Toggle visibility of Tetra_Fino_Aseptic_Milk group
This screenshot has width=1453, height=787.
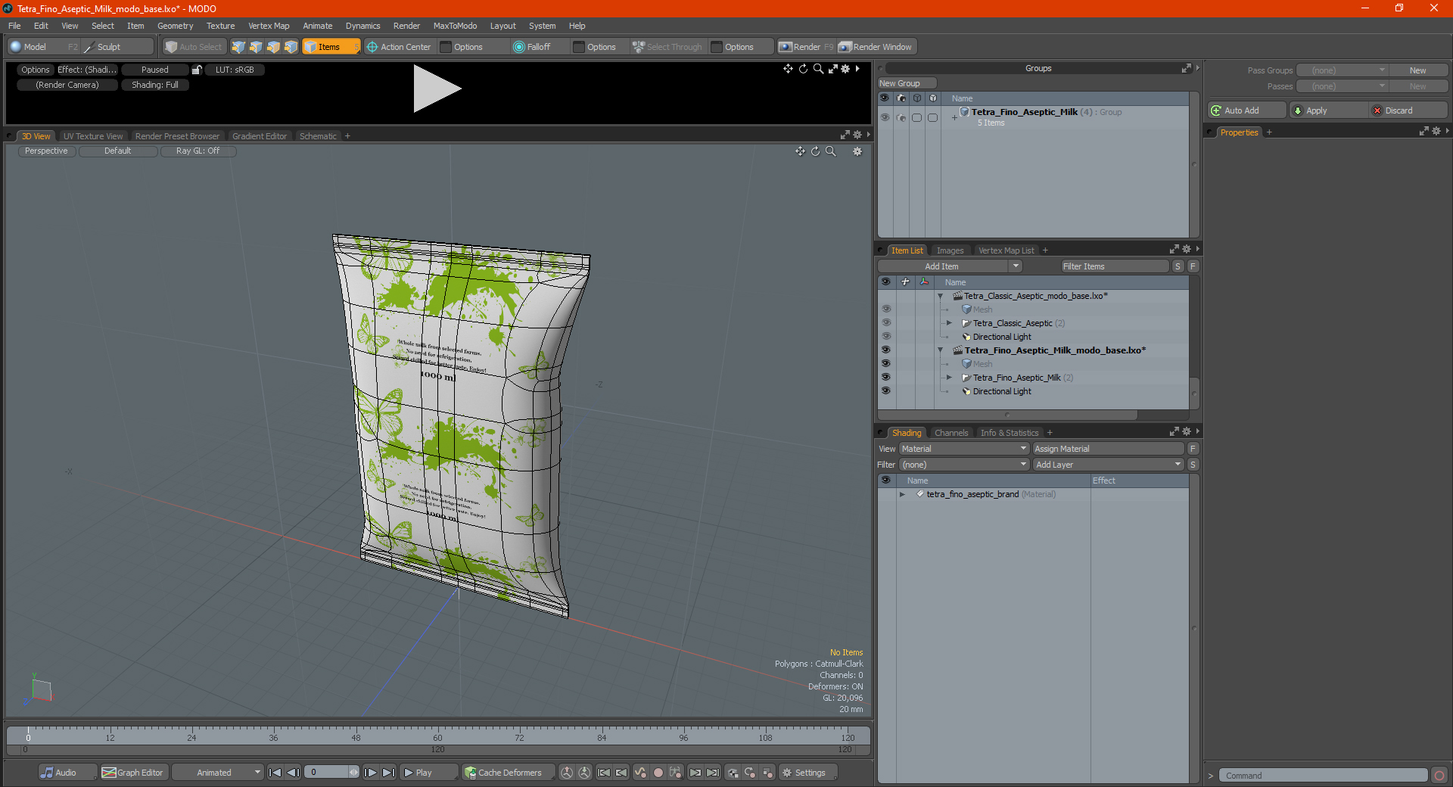pyautogui.click(x=885, y=117)
